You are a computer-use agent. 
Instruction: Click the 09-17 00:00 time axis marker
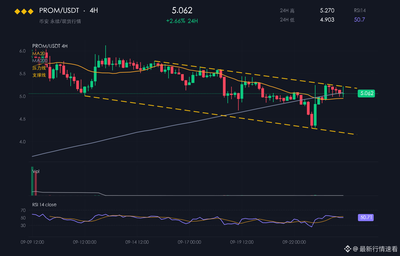189,242
